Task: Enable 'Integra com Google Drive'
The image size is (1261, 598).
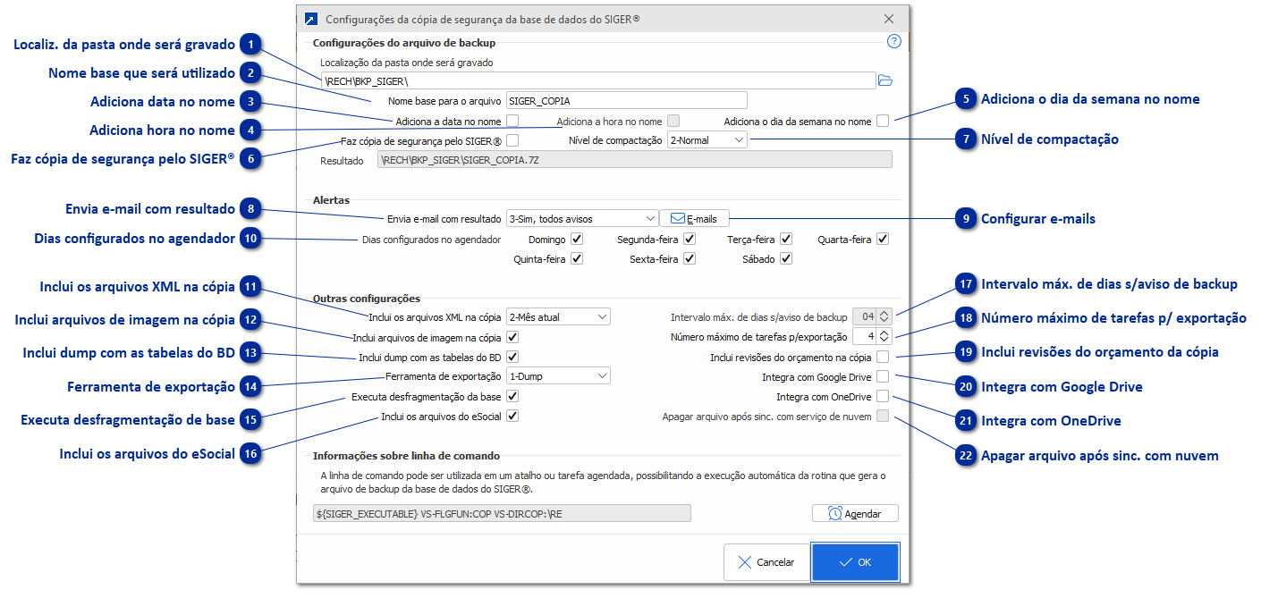Action: pyautogui.click(x=883, y=376)
